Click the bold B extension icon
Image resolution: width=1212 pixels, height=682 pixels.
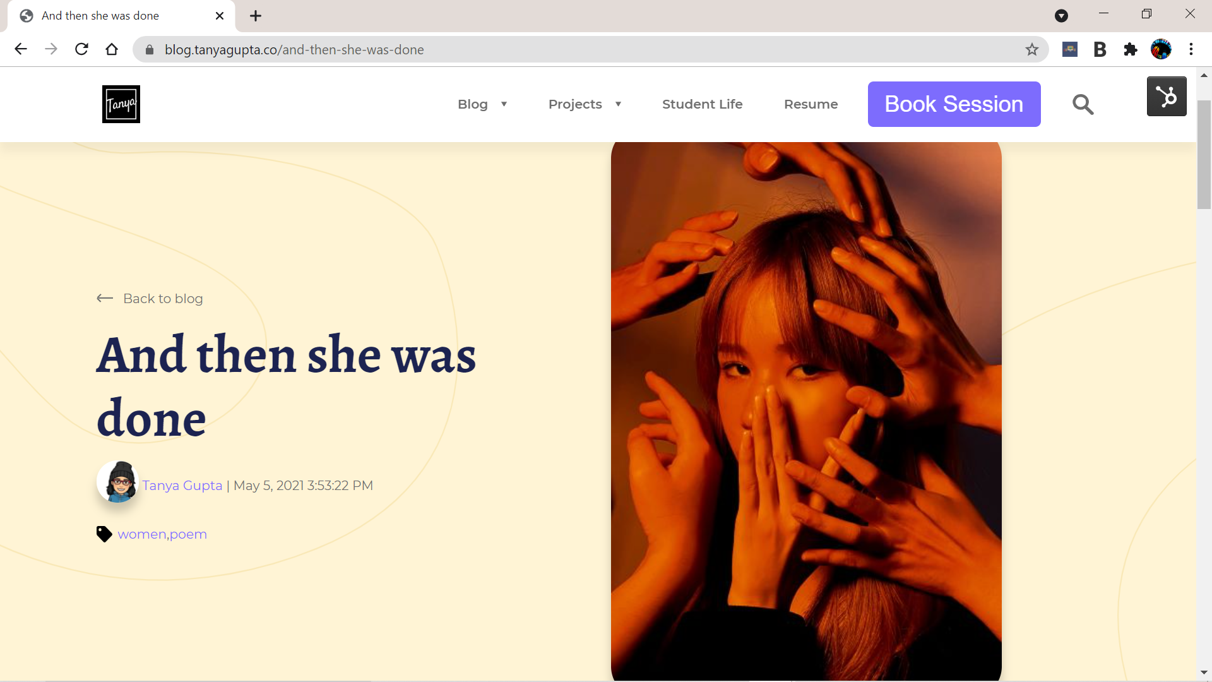click(1100, 49)
